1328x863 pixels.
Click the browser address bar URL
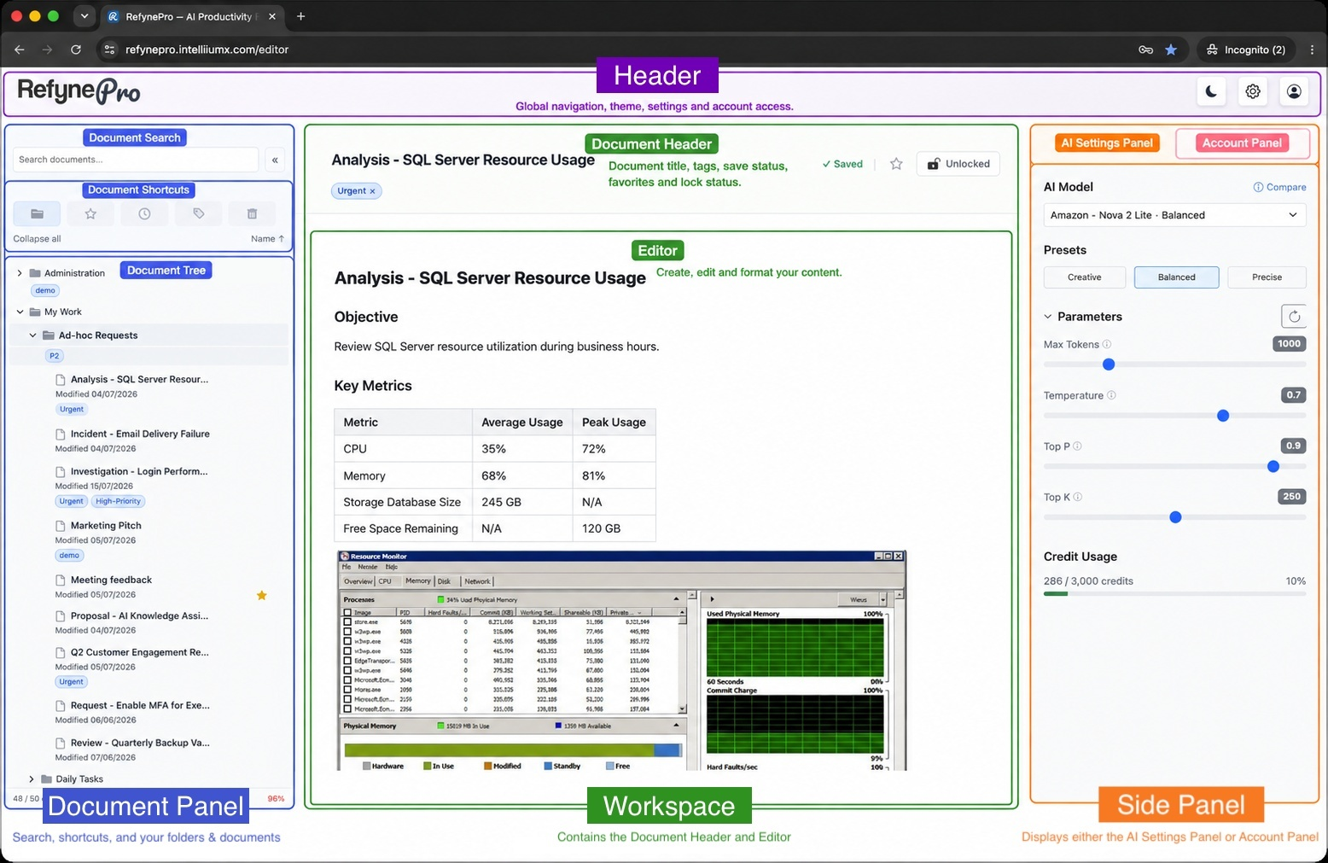coord(207,50)
